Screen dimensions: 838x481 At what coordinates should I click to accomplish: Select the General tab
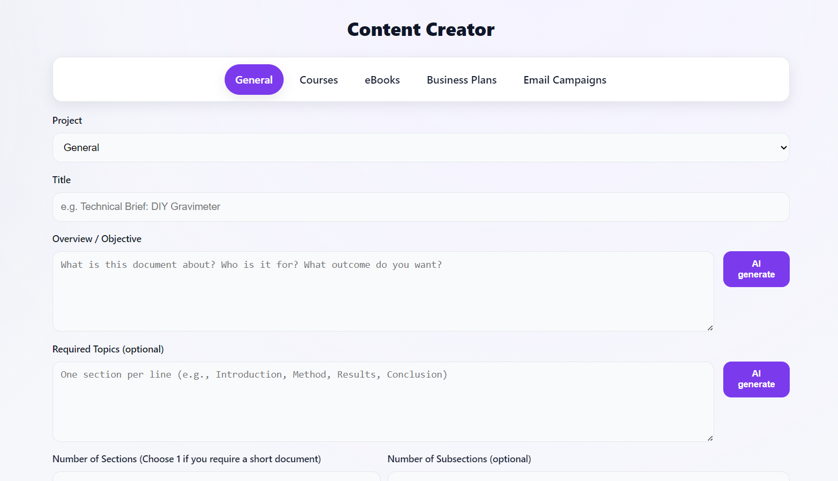254,79
